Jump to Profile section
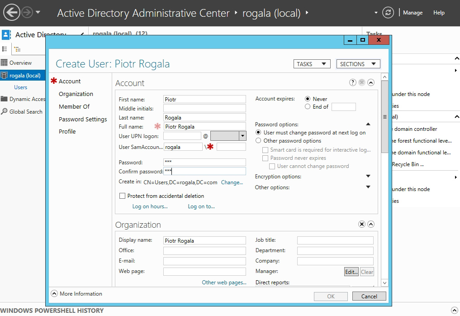The image size is (460, 316). click(67, 132)
